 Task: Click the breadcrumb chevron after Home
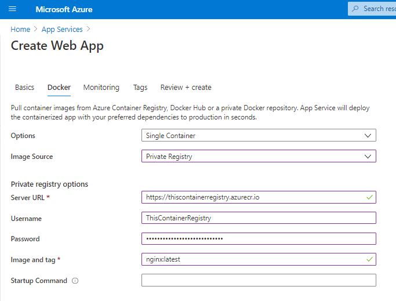(35, 29)
